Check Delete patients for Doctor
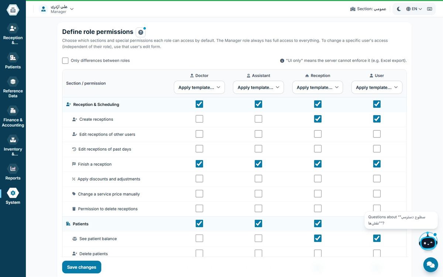The image size is (443, 277). tap(199, 253)
